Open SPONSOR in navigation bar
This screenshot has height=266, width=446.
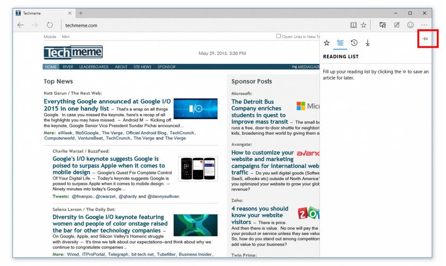[x=166, y=67]
